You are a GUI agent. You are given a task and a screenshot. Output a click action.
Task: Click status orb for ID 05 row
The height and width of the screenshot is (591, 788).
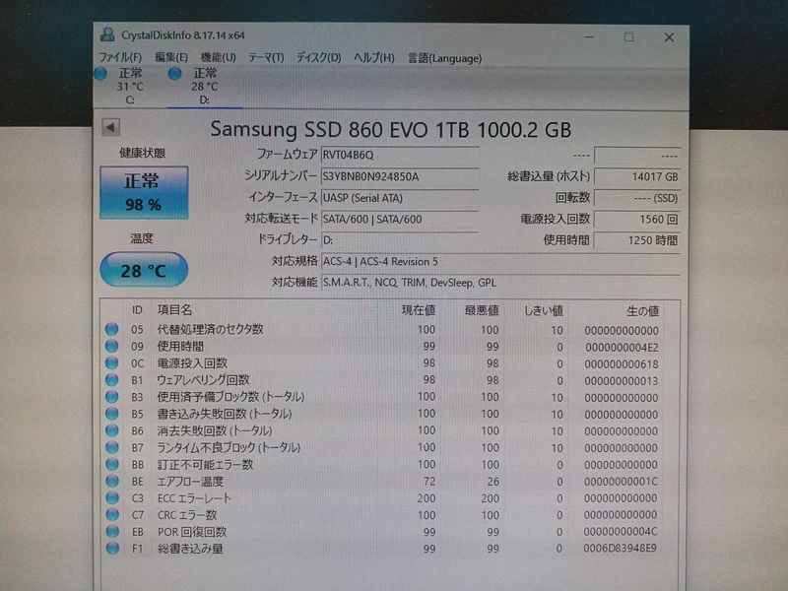(111, 329)
